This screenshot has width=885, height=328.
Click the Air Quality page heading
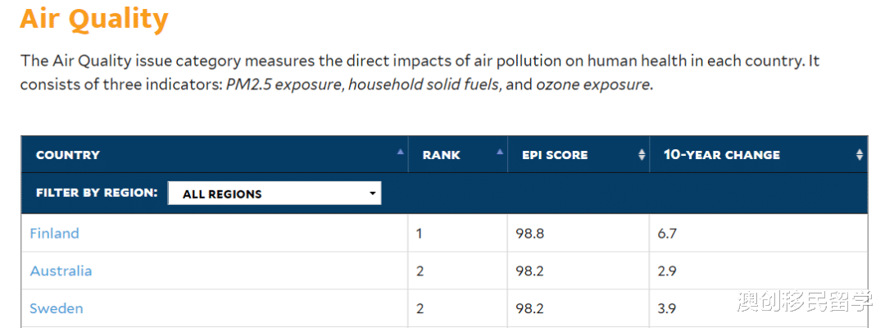coord(93,20)
